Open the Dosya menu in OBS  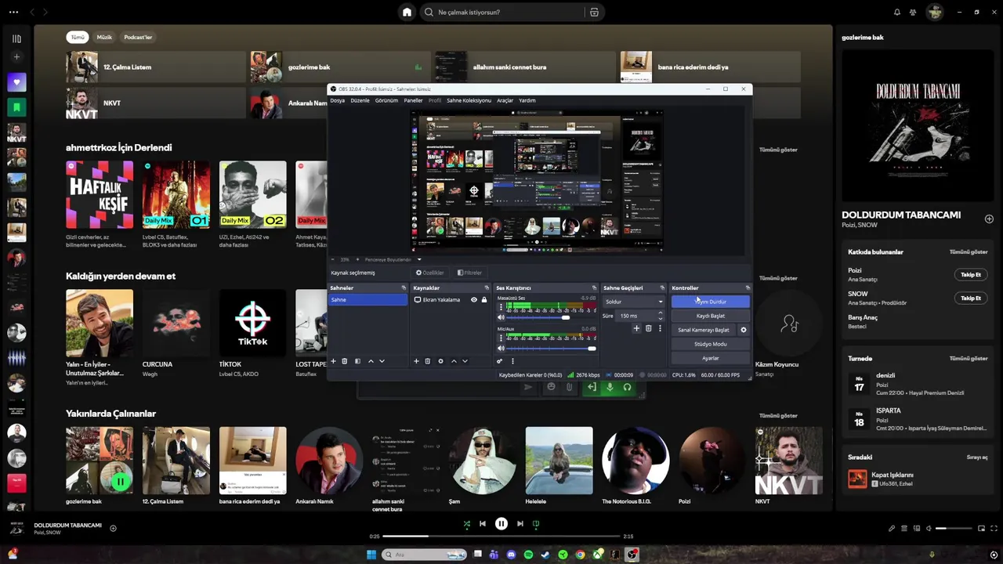tap(338, 100)
